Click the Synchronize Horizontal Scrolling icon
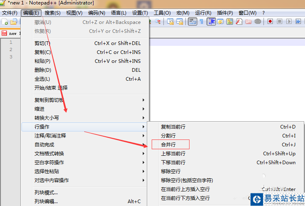 [x=180, y=21]
